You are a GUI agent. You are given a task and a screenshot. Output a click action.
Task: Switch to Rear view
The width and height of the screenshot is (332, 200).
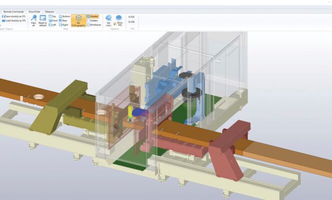(64, 20)
